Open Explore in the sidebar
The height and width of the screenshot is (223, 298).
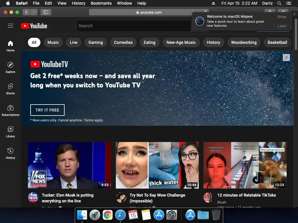[x=10, y=67]
